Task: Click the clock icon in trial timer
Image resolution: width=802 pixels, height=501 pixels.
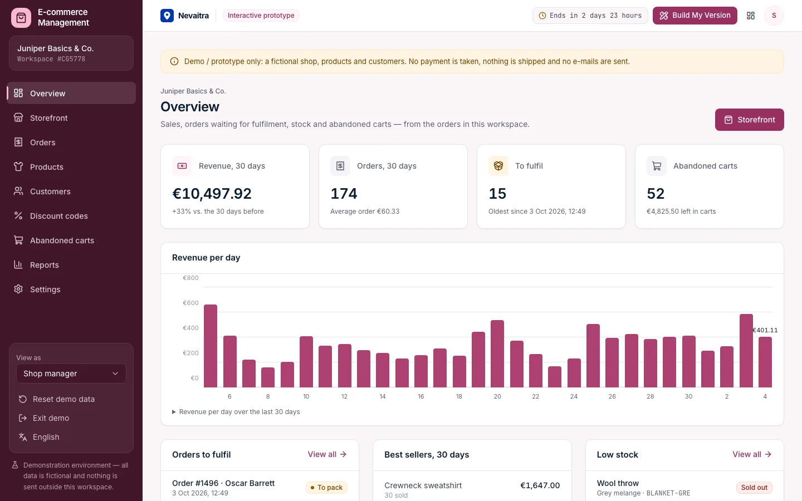Action: pos(542,16)
